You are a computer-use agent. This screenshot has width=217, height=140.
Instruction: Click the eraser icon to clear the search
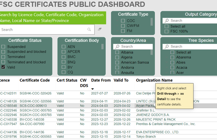[100, 29]
